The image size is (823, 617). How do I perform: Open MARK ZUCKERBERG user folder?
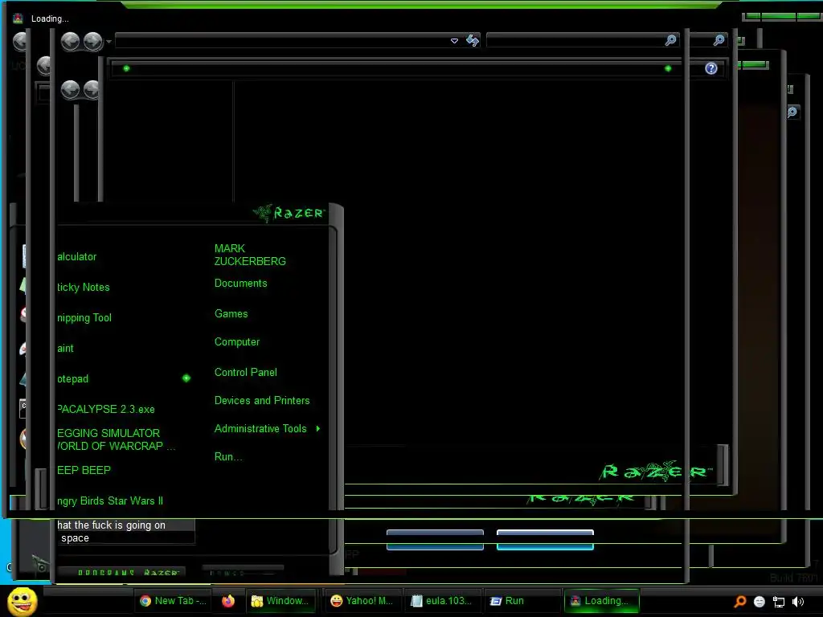[x=250, y=255]
